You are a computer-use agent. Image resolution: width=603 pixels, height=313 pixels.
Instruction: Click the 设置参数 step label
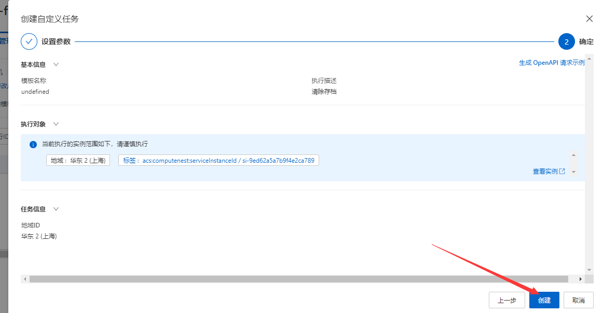pos(56,41)
